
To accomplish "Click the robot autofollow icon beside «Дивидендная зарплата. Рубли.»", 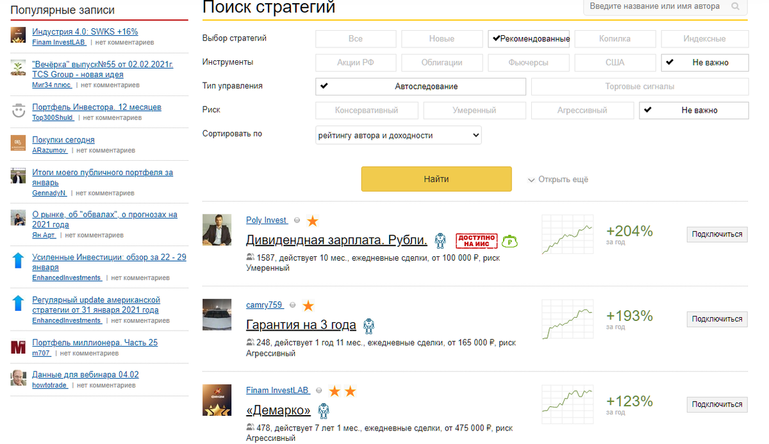I will coord(440,240).
